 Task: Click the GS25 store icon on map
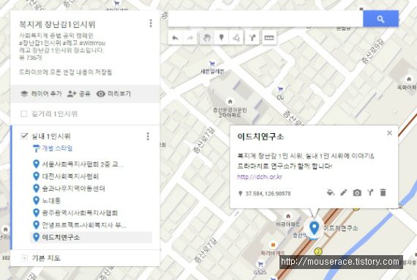tap(260, 264)
